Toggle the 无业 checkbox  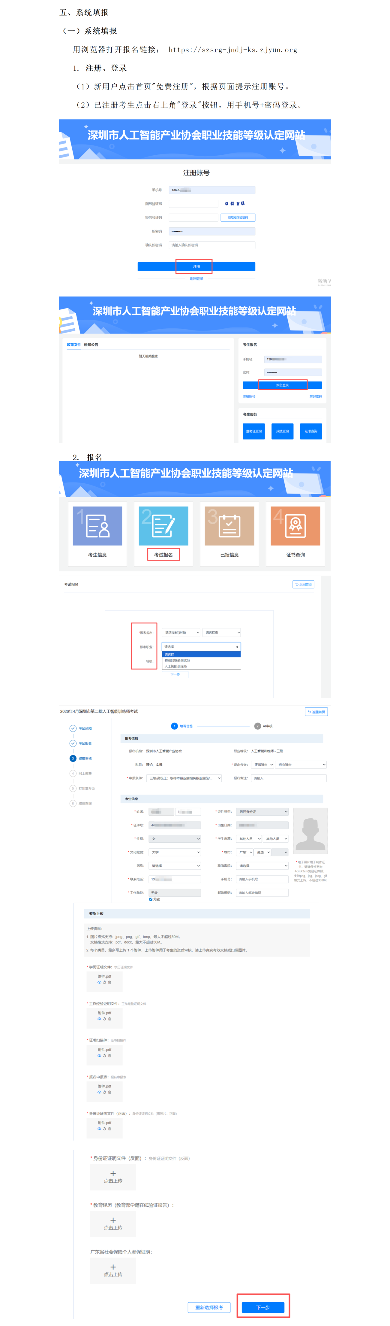coord(151,899)
